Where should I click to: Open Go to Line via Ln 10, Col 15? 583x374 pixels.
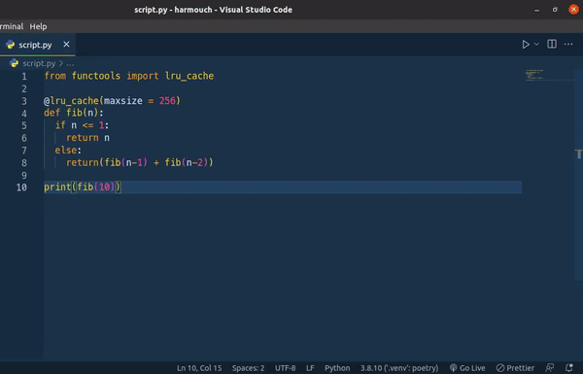coord(199,368)
